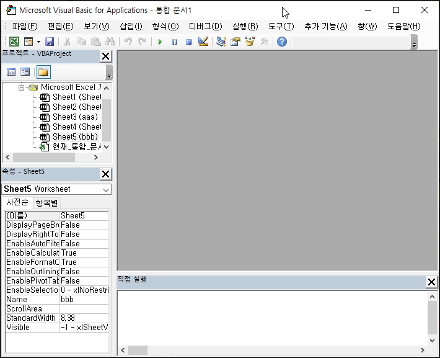Click the Undo arrow icon

pos(128,42)
